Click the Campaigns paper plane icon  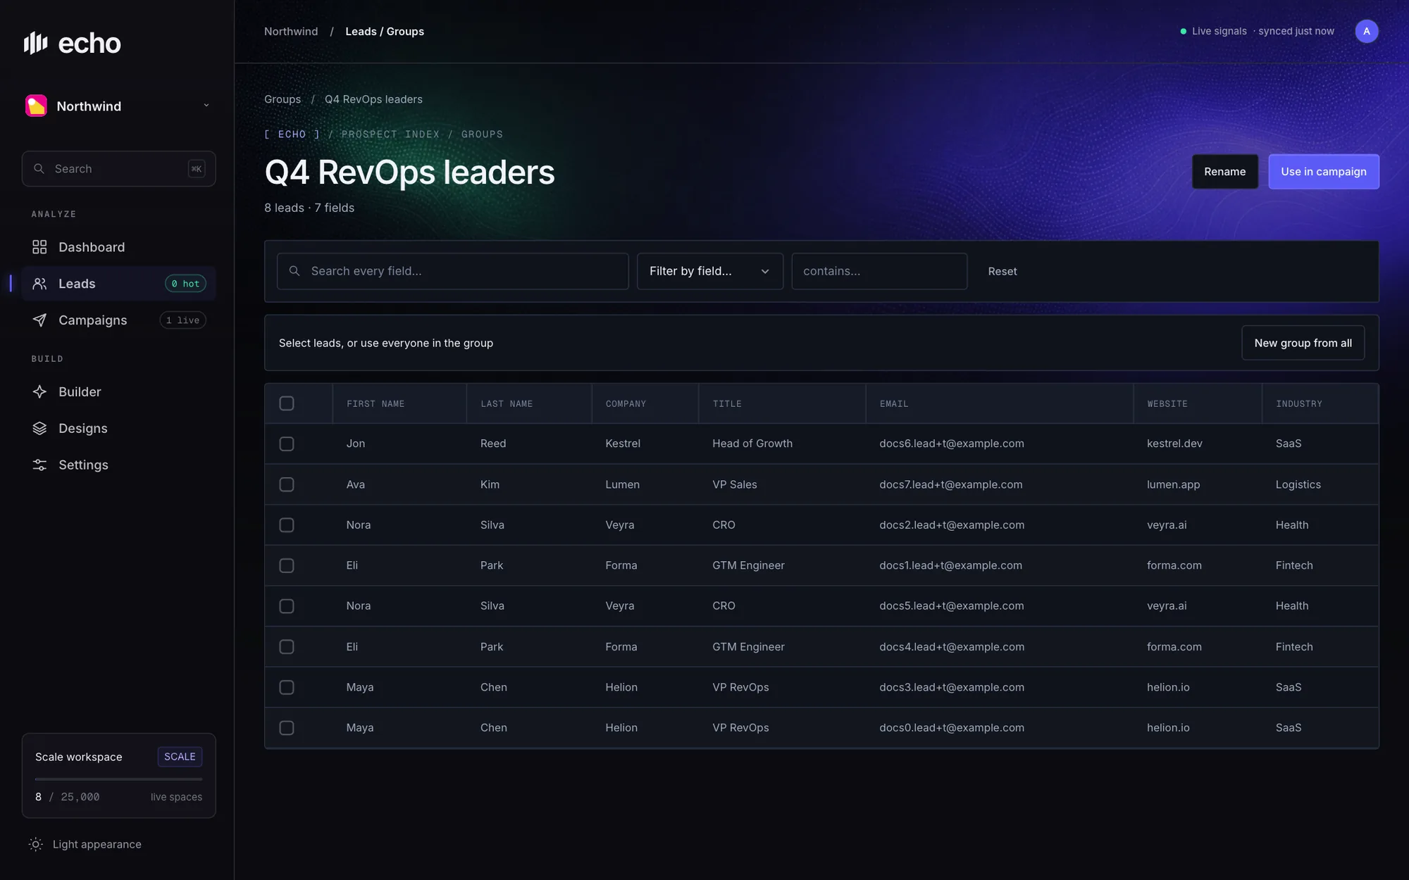point(39,320)
